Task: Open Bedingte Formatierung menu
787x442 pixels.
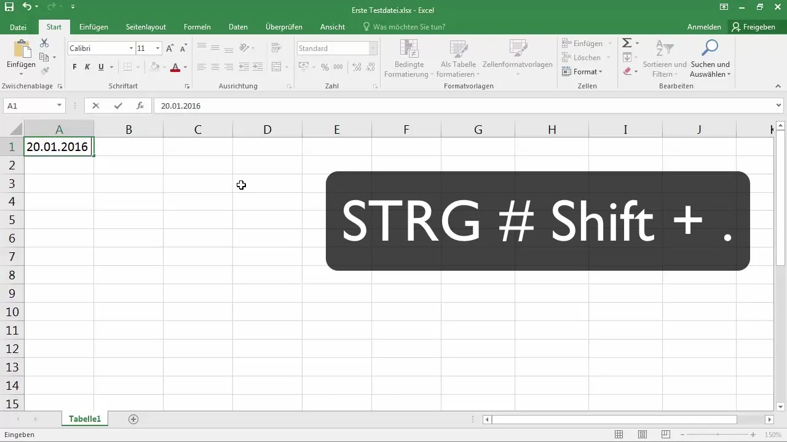Action: [x=409, y=58]
